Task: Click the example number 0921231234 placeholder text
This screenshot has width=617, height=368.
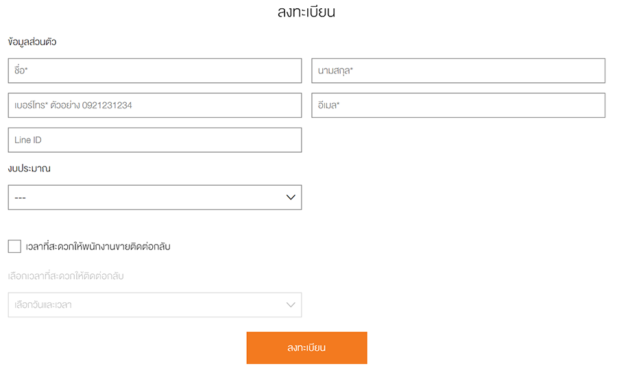Action: click(107, 106)
